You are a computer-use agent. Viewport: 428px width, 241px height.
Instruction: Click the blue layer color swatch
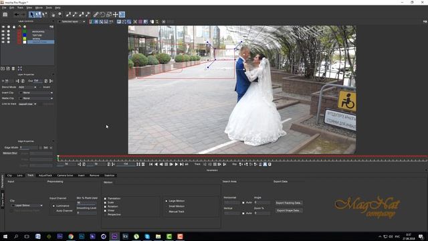coord(25,35)
